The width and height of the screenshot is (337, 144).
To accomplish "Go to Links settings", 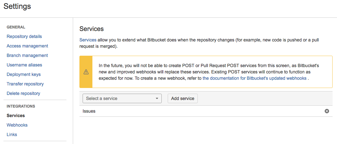I will (12, 135).
